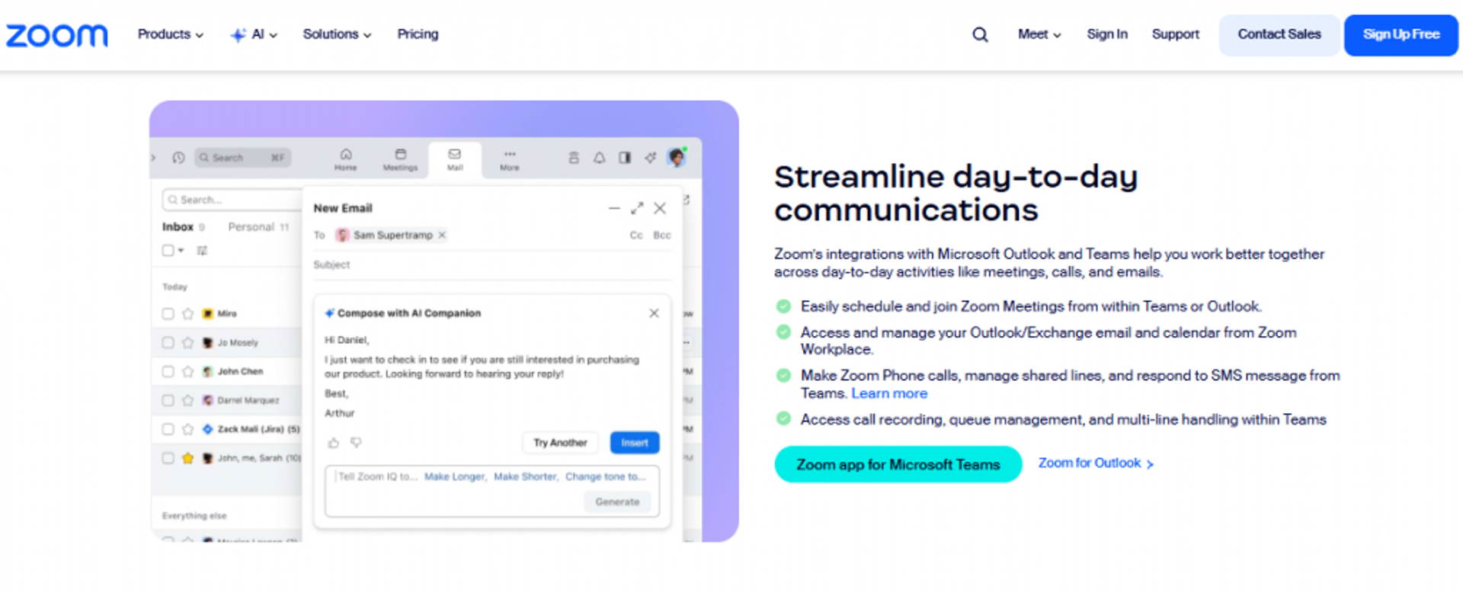Click the printer-like icon beside the bell

[x=574, y=158]
